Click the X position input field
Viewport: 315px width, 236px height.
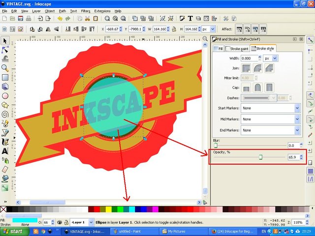point(112,29)
